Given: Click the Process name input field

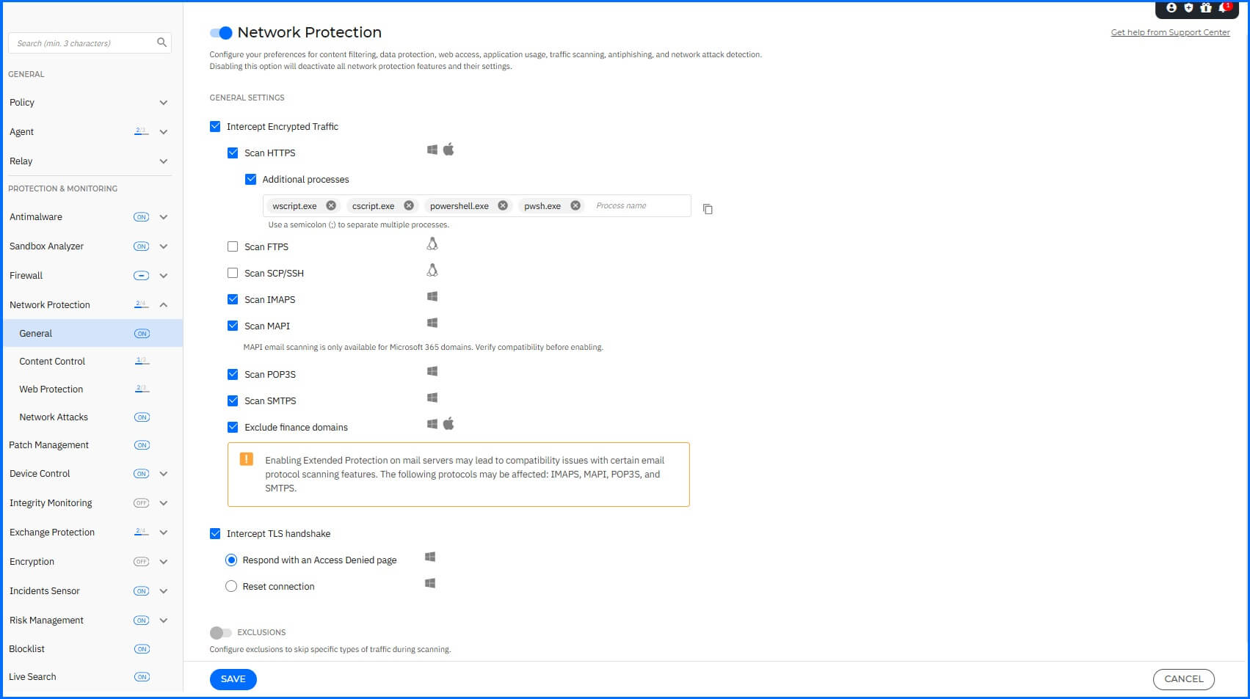Looking at the screenshot, I should (631, 205).
